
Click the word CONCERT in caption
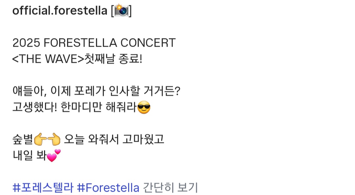click(148, 43)
